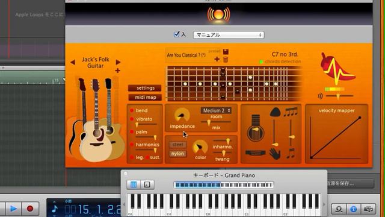Add new preset with plus icon
The image size is (385, 217).
pos(217,59)
